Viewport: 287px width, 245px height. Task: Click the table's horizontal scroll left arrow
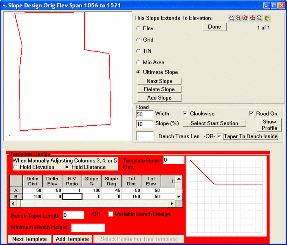click(x=13, y=204)
